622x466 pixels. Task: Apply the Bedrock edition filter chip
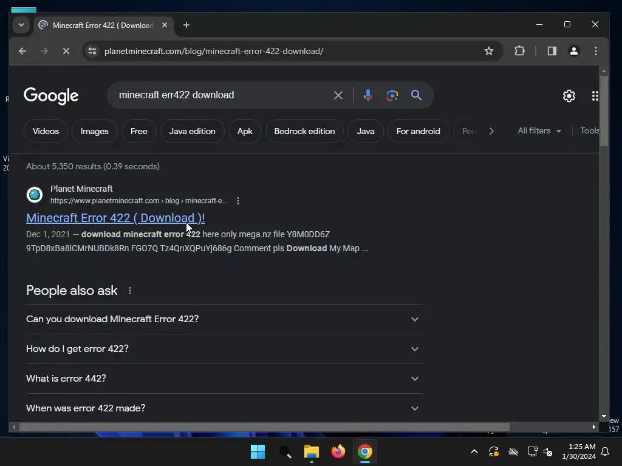coord(304,131)
